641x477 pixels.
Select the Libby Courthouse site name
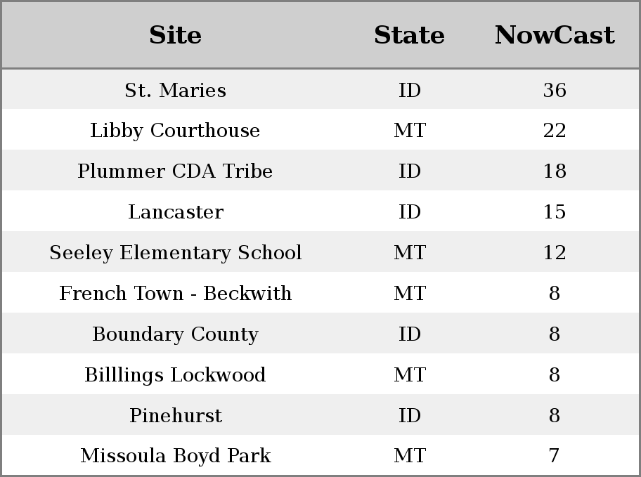(176, 131)
